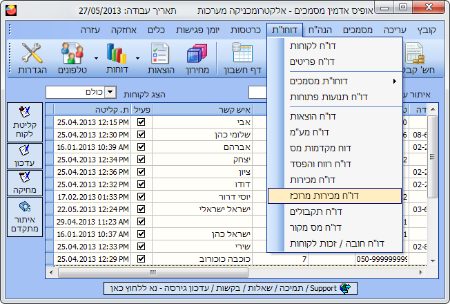Screen dimensions: 450x304
Task: Open the עריכה menu
Action: click(x=395, y=30)
